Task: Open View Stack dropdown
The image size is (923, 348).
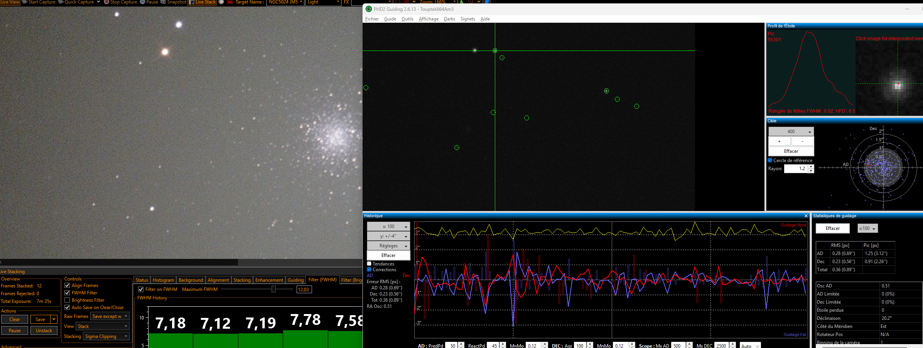Action: pos(102,326)
